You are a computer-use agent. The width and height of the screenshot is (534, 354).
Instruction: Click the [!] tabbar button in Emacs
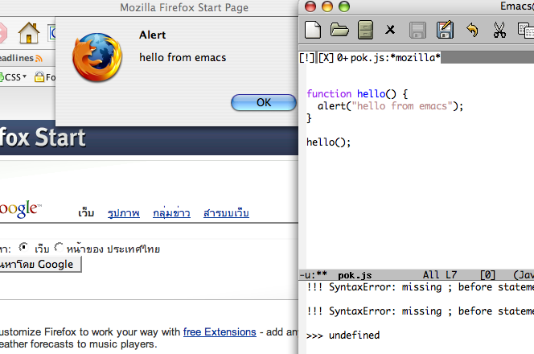click(x=307, y=58)
